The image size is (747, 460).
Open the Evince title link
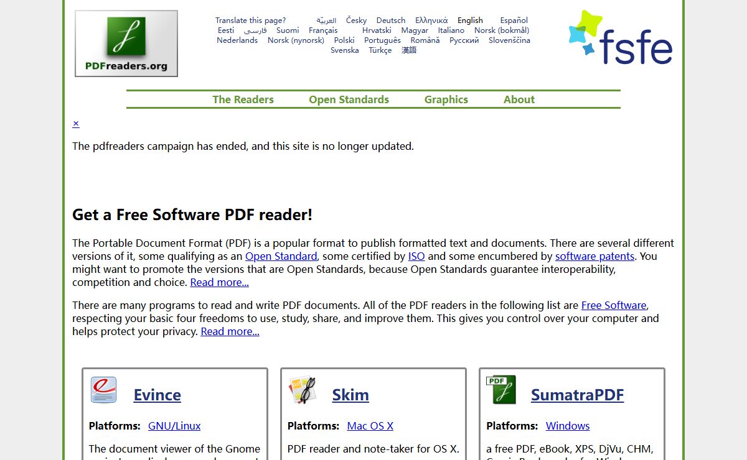click(x=157, y=395)
